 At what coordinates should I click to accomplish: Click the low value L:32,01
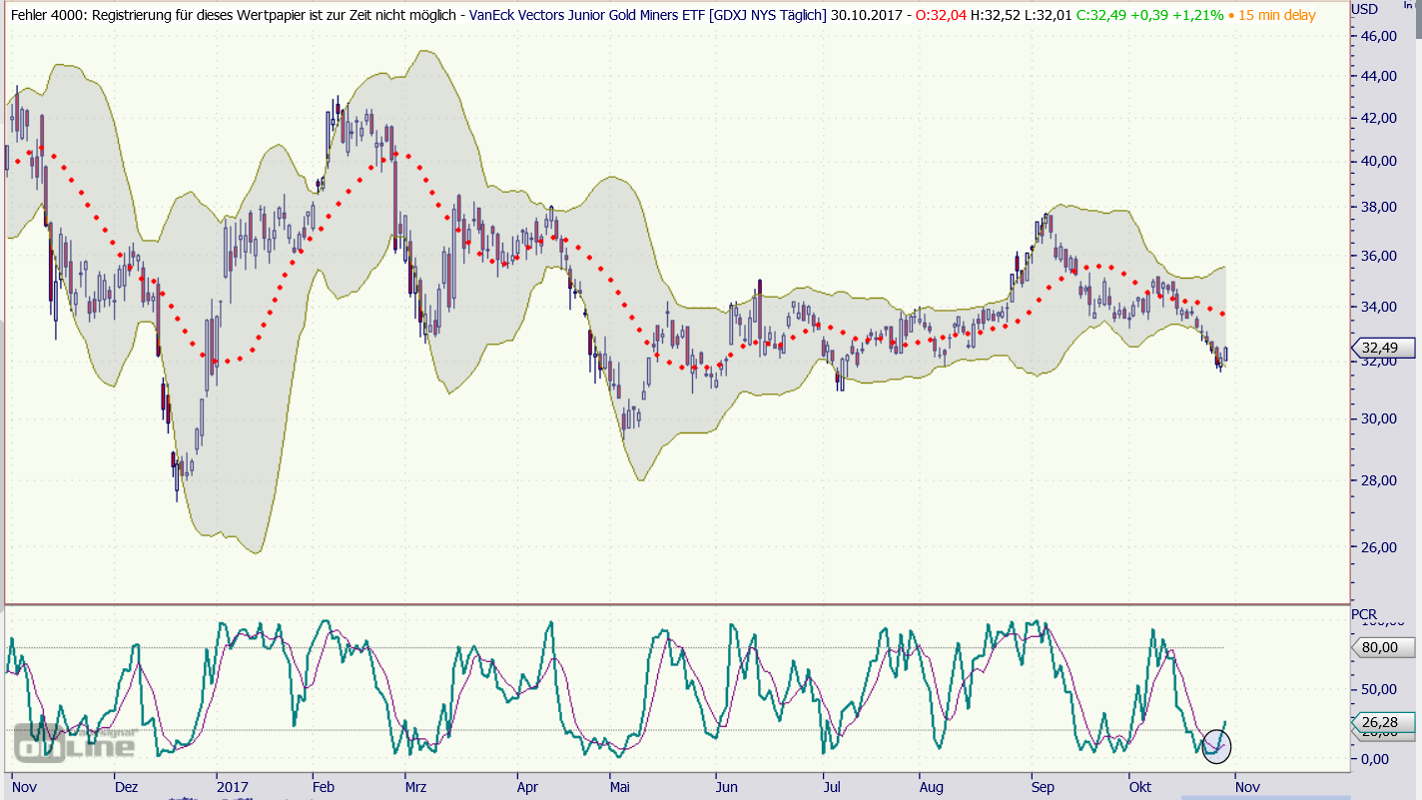[x=1051, y=15]
